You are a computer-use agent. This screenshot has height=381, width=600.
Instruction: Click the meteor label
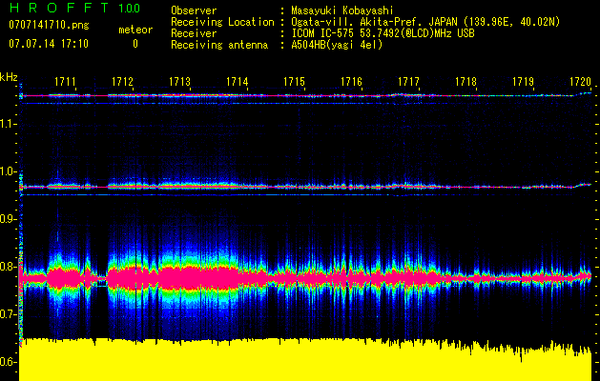coord(134,30)
